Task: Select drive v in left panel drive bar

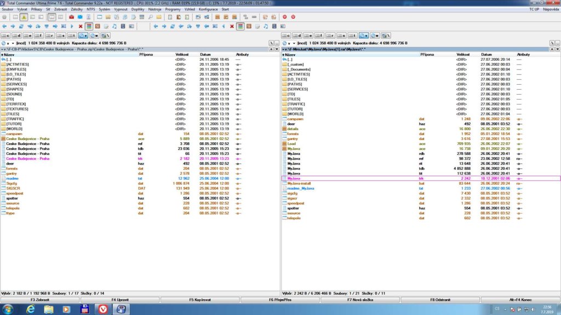Action: point(83,36)
